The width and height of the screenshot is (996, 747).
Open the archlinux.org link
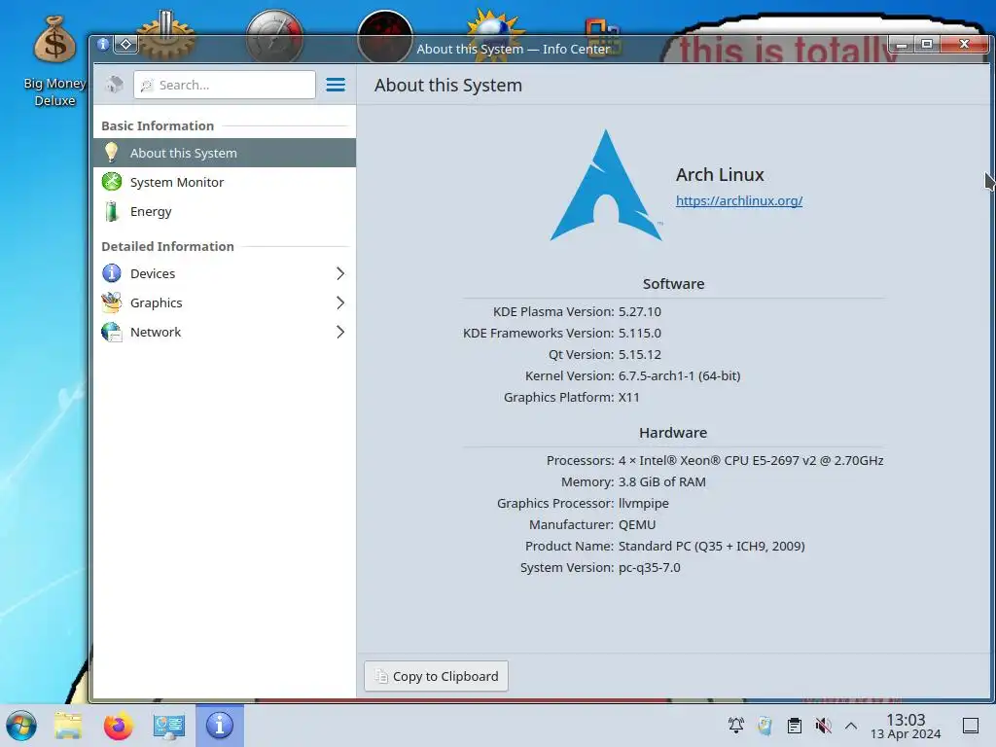(x=739, y=200)
